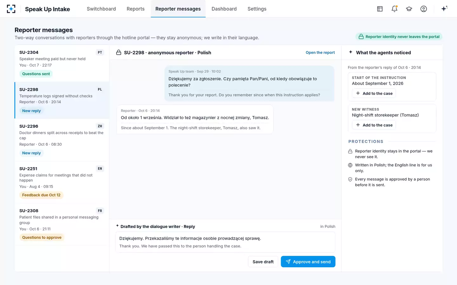Open the layout panel icon in header

point(380,9)
